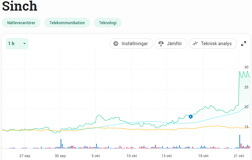Image resolution: width=252 pixels, height=160 pixels.
Task: Click the 21 okt date on the axis
Action: pyautogui.click(x=238, y=155)
